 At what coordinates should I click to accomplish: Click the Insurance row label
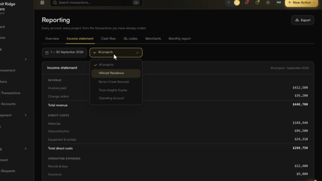pyautogui.click(x=55, y=174)
